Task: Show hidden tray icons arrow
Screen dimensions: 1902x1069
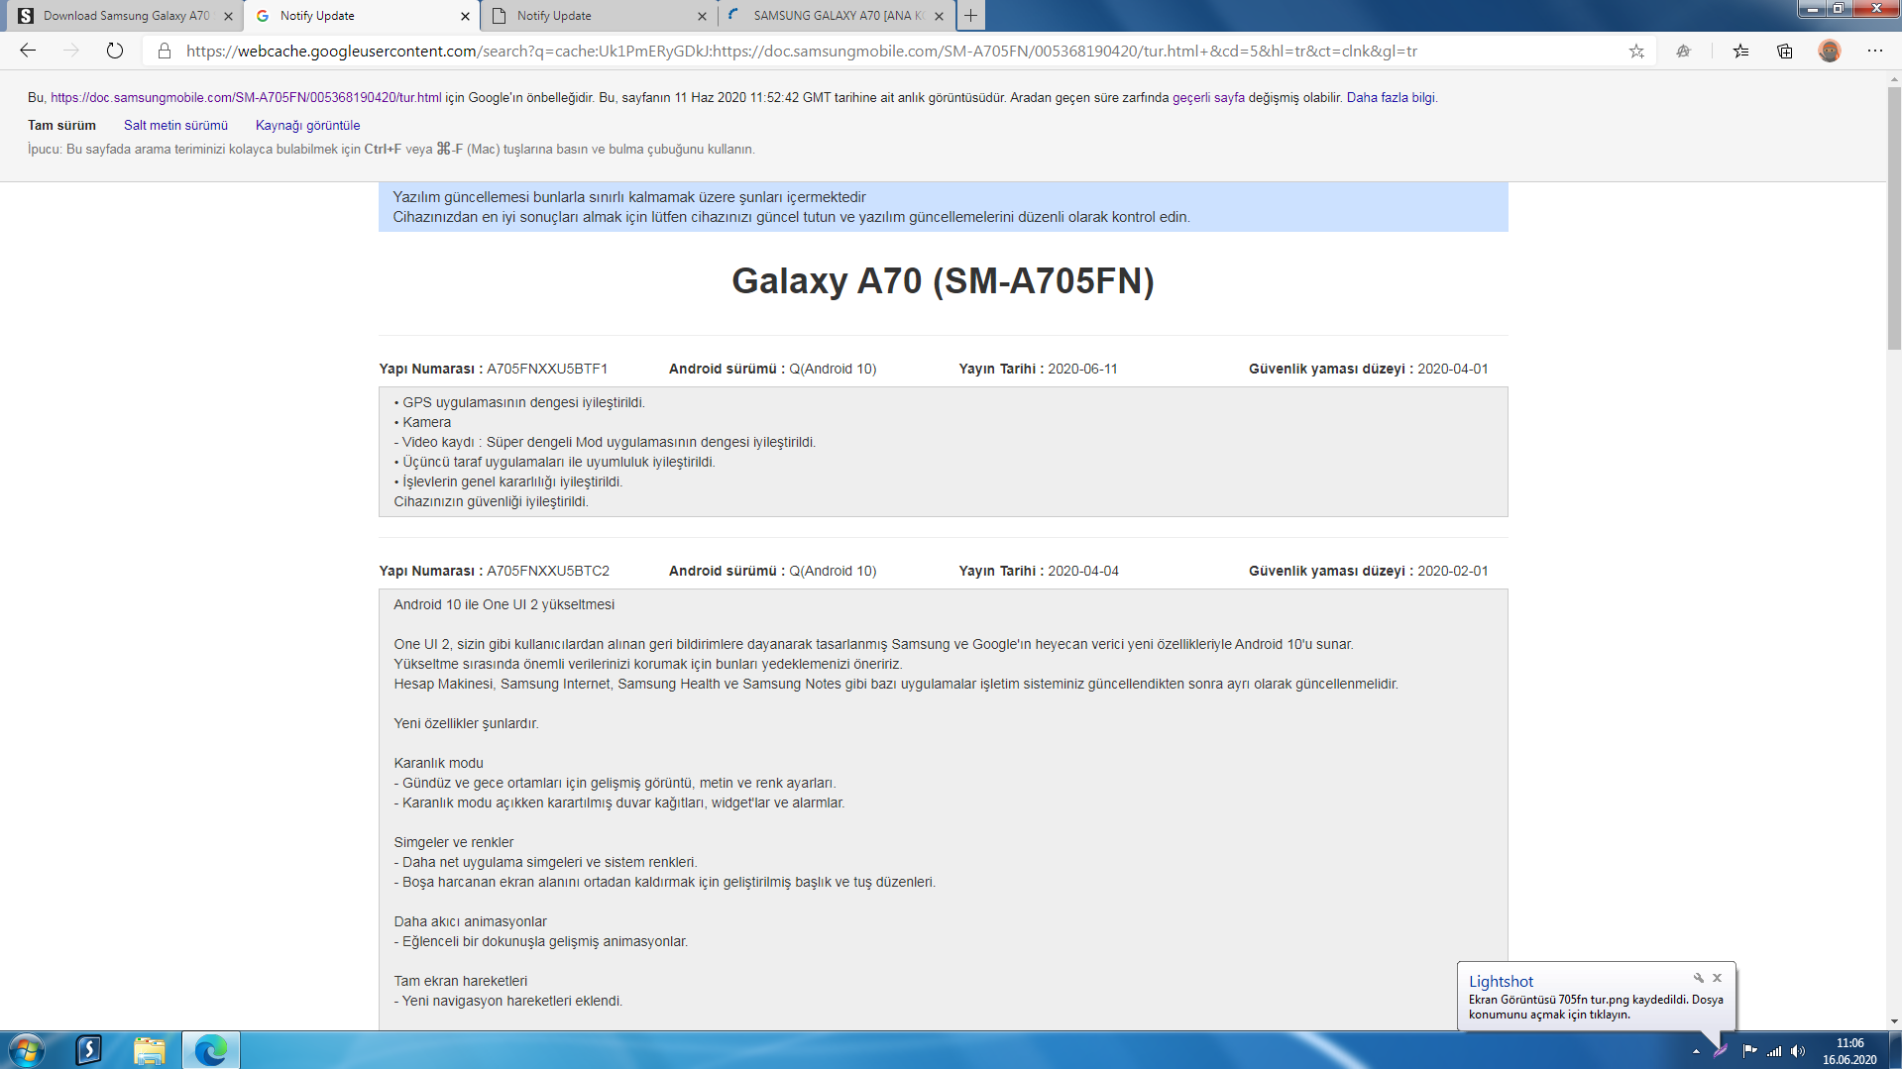Action: (x=1696, y=1051)
